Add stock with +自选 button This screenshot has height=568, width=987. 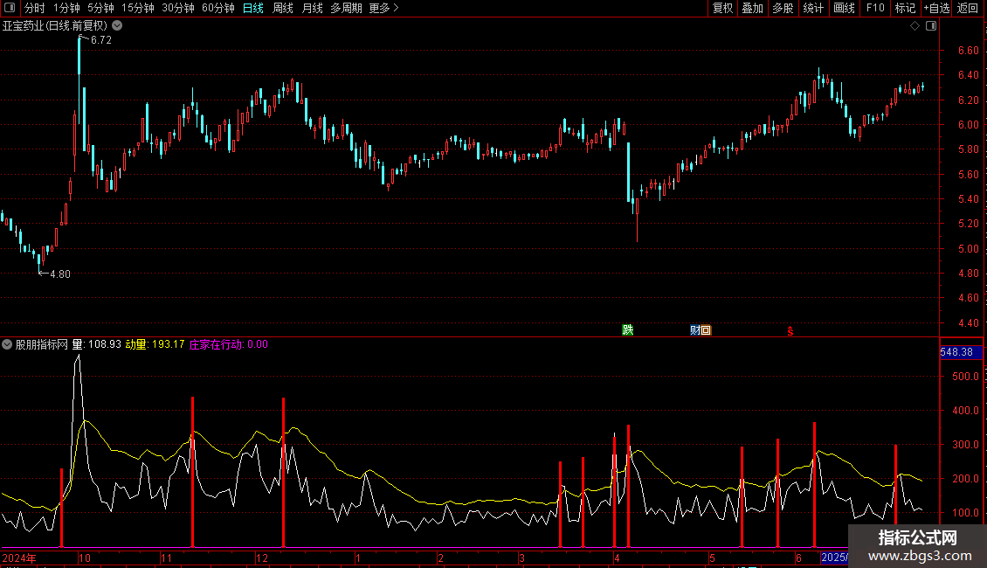tap(936, 8)
